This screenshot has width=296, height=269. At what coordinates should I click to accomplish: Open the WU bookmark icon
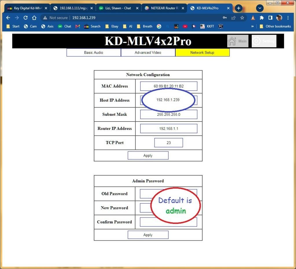(176, 26)
